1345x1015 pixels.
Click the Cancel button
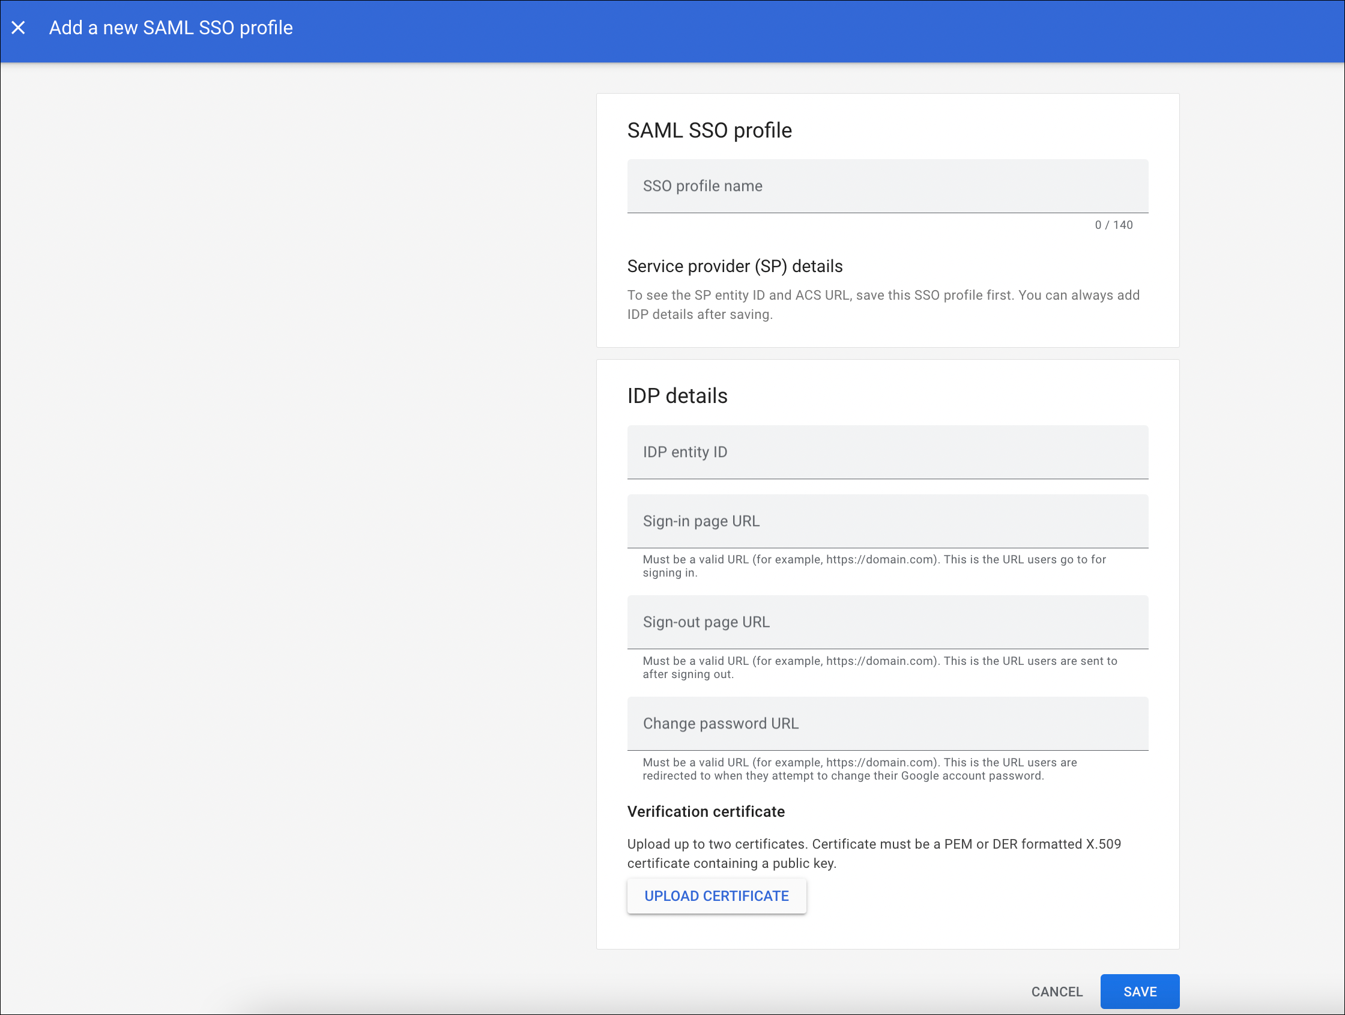(x=1056, y=992)
